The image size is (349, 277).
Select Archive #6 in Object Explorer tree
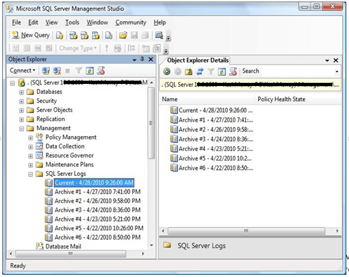pyautogui.click(x=98, y=237)
